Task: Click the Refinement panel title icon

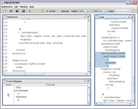Action: pyautogui.click(x=5, y=17)
